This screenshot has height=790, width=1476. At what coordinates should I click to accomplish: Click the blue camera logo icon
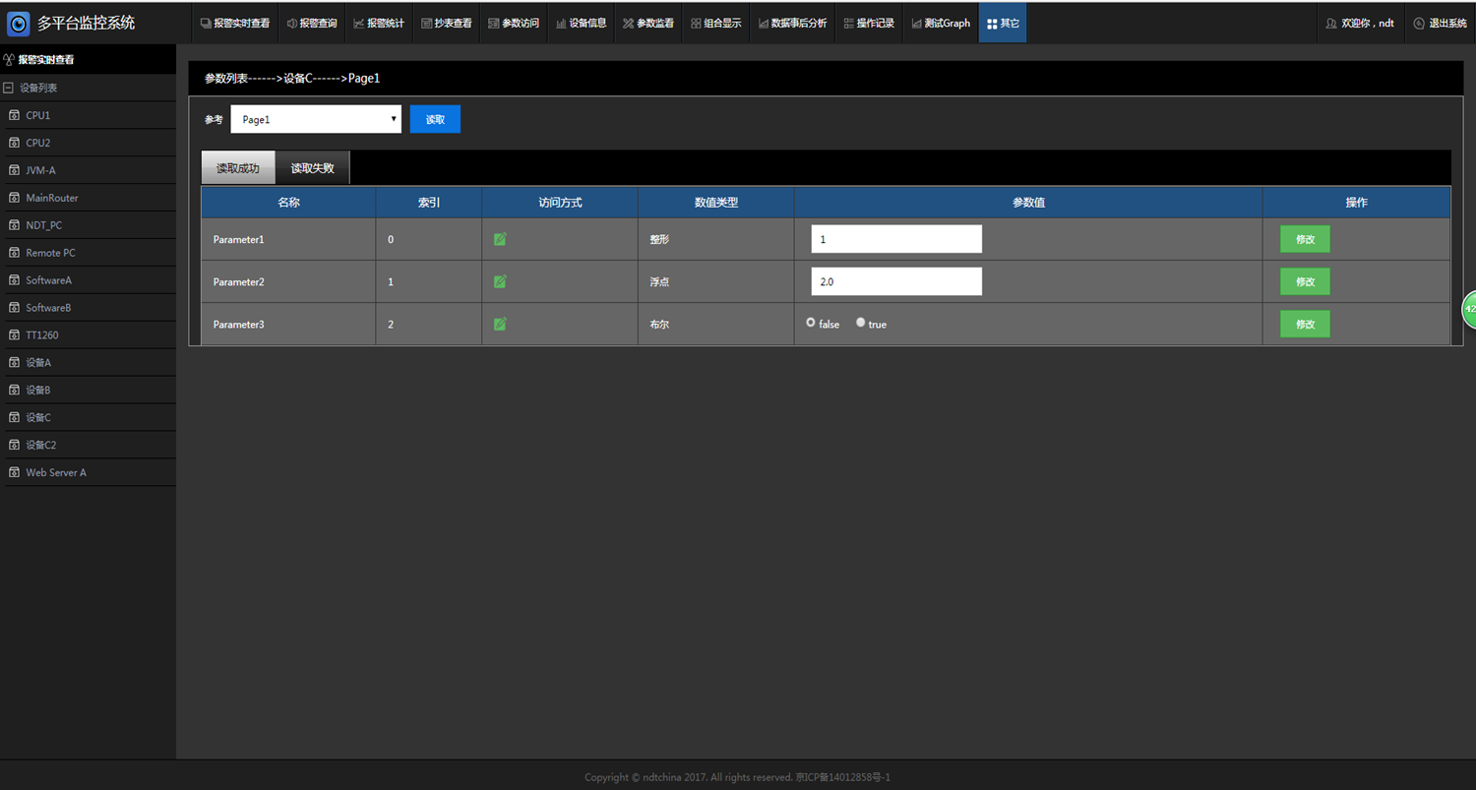(x=18, y=23)
